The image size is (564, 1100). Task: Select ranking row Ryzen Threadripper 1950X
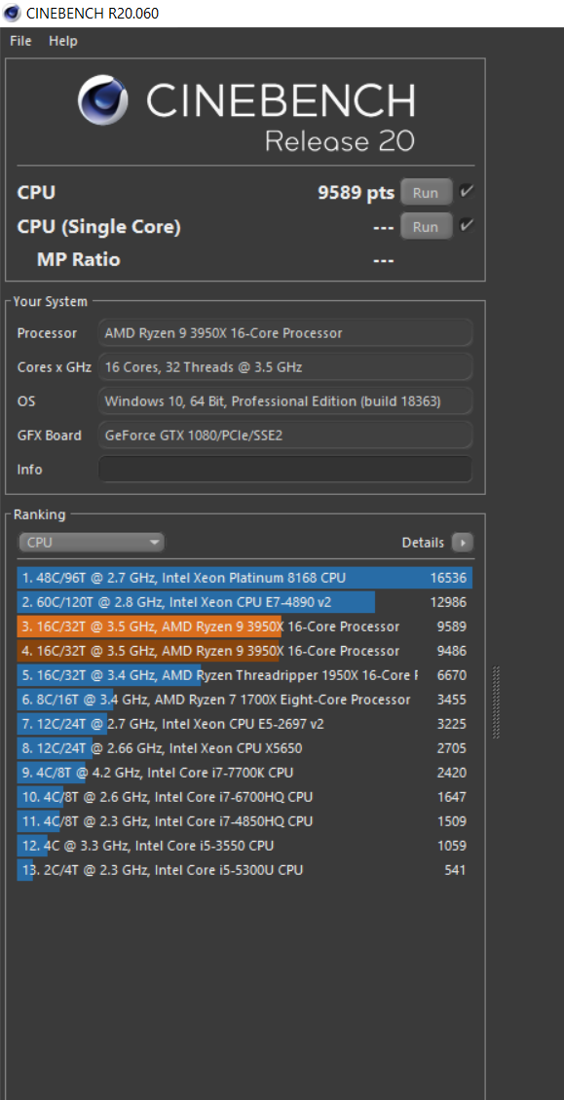tap(244, 675)
